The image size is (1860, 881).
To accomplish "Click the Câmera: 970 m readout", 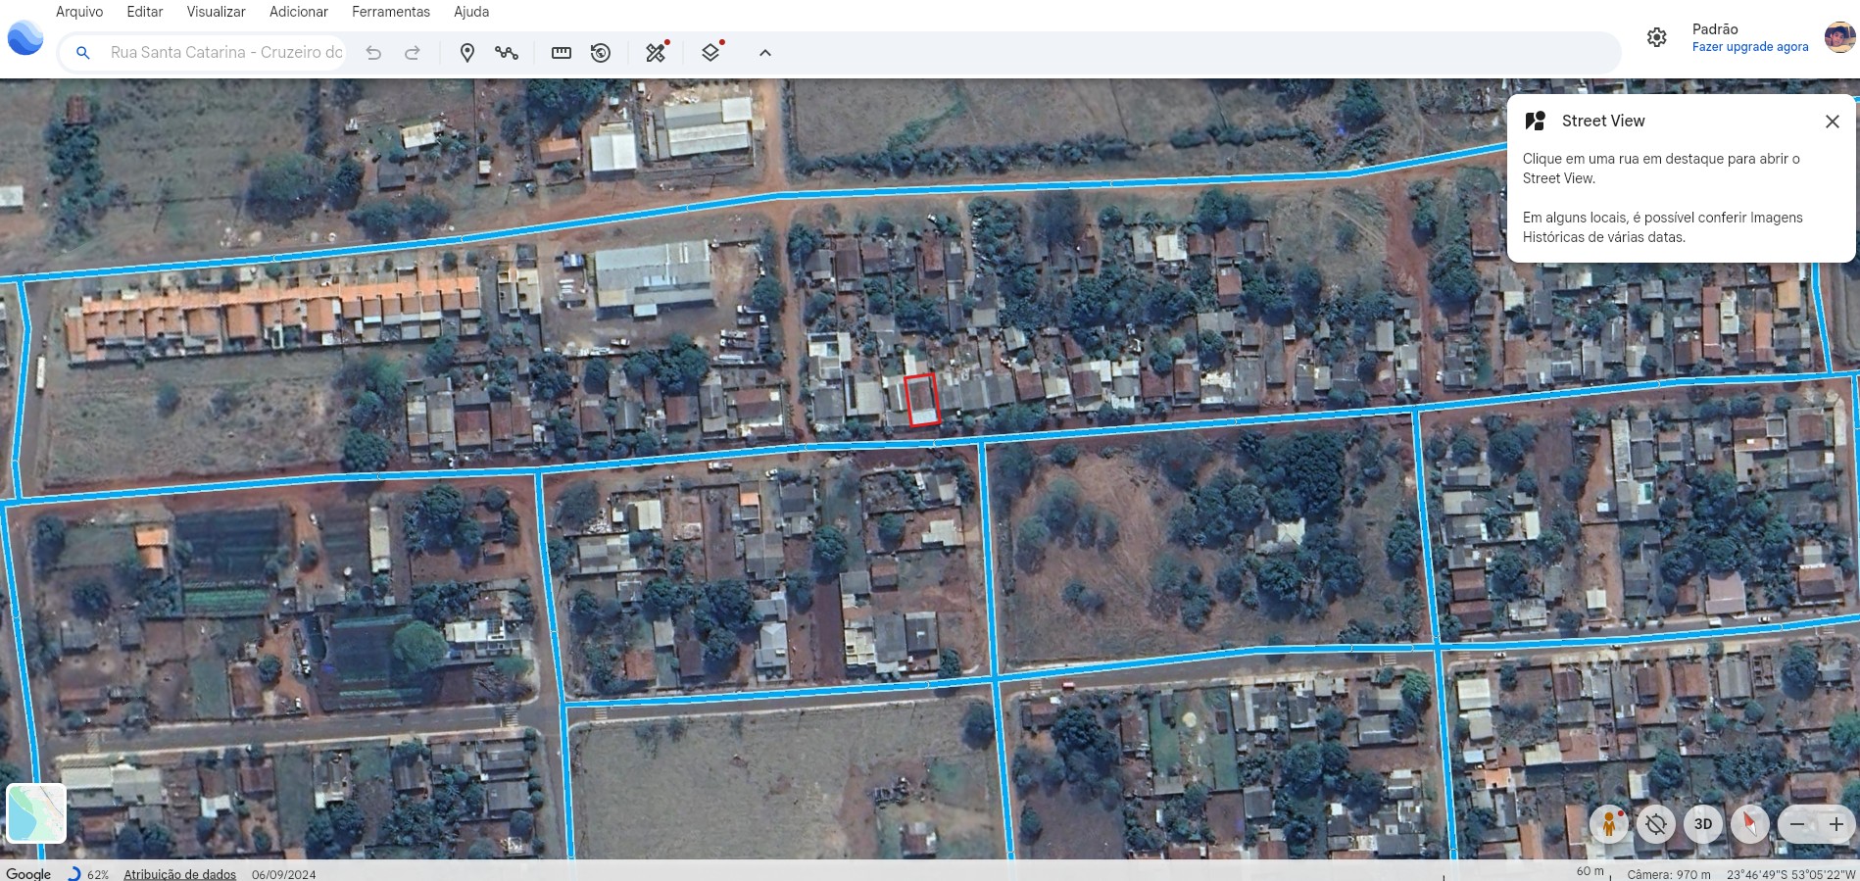I will coord(1669,874).
